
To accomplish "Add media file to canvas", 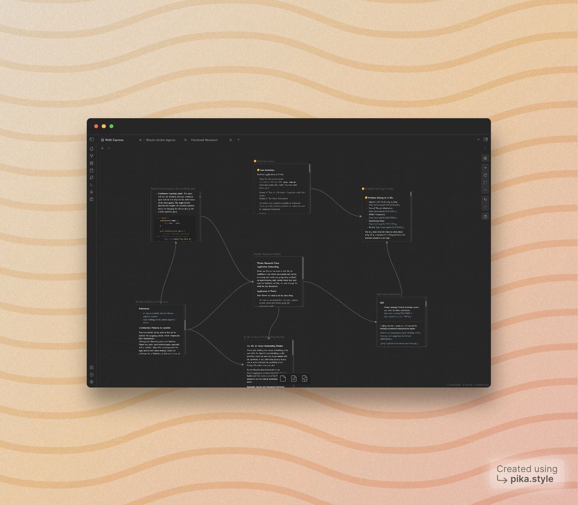I will (x=304, y=379).
